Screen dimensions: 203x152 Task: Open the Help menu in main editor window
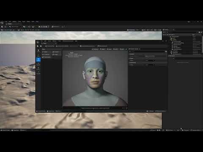click(x=37, y=22)
